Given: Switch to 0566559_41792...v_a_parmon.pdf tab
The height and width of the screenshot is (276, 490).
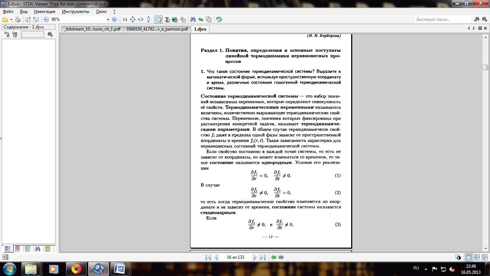Looking at the screenshot, I should [x=157, y=29].
